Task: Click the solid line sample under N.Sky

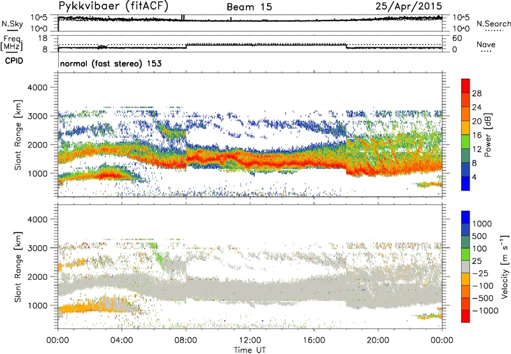Action: 12,30
